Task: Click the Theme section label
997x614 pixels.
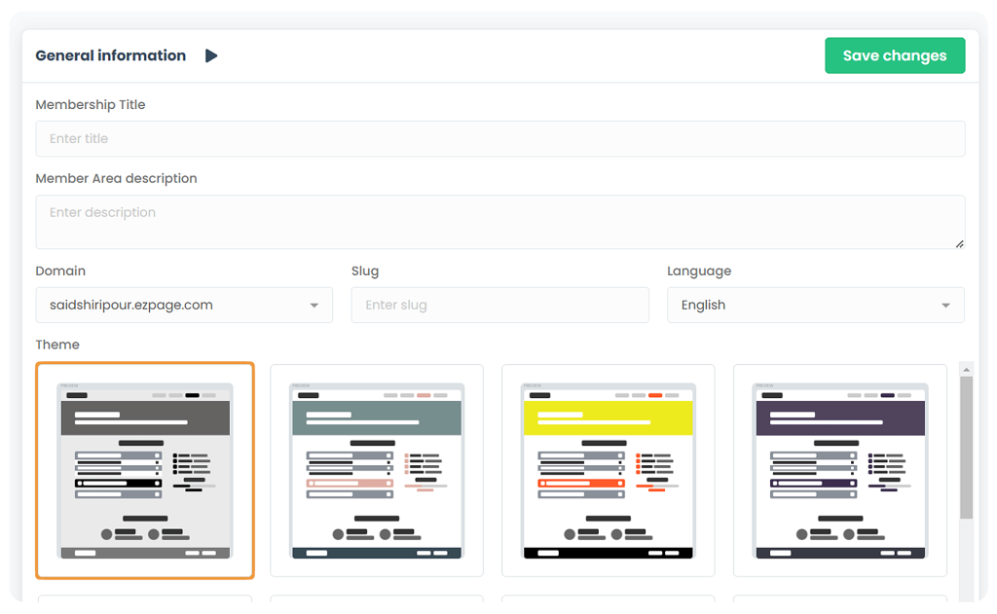Action: pyautogui.click(x=57, y=345)
